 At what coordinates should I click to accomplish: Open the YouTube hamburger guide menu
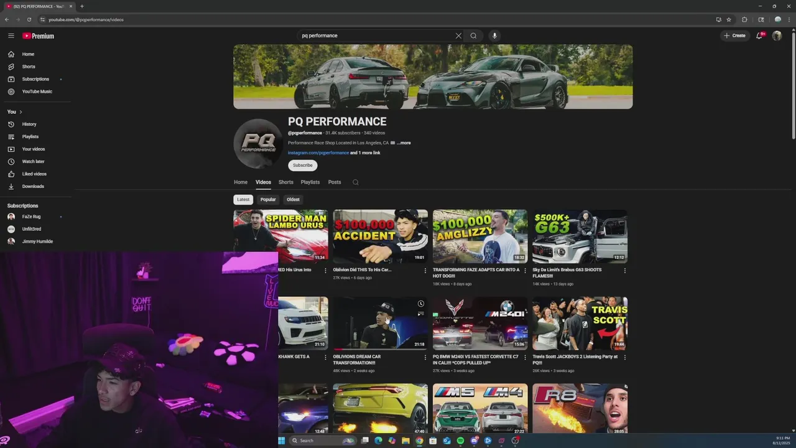click(x=11, y=35)
